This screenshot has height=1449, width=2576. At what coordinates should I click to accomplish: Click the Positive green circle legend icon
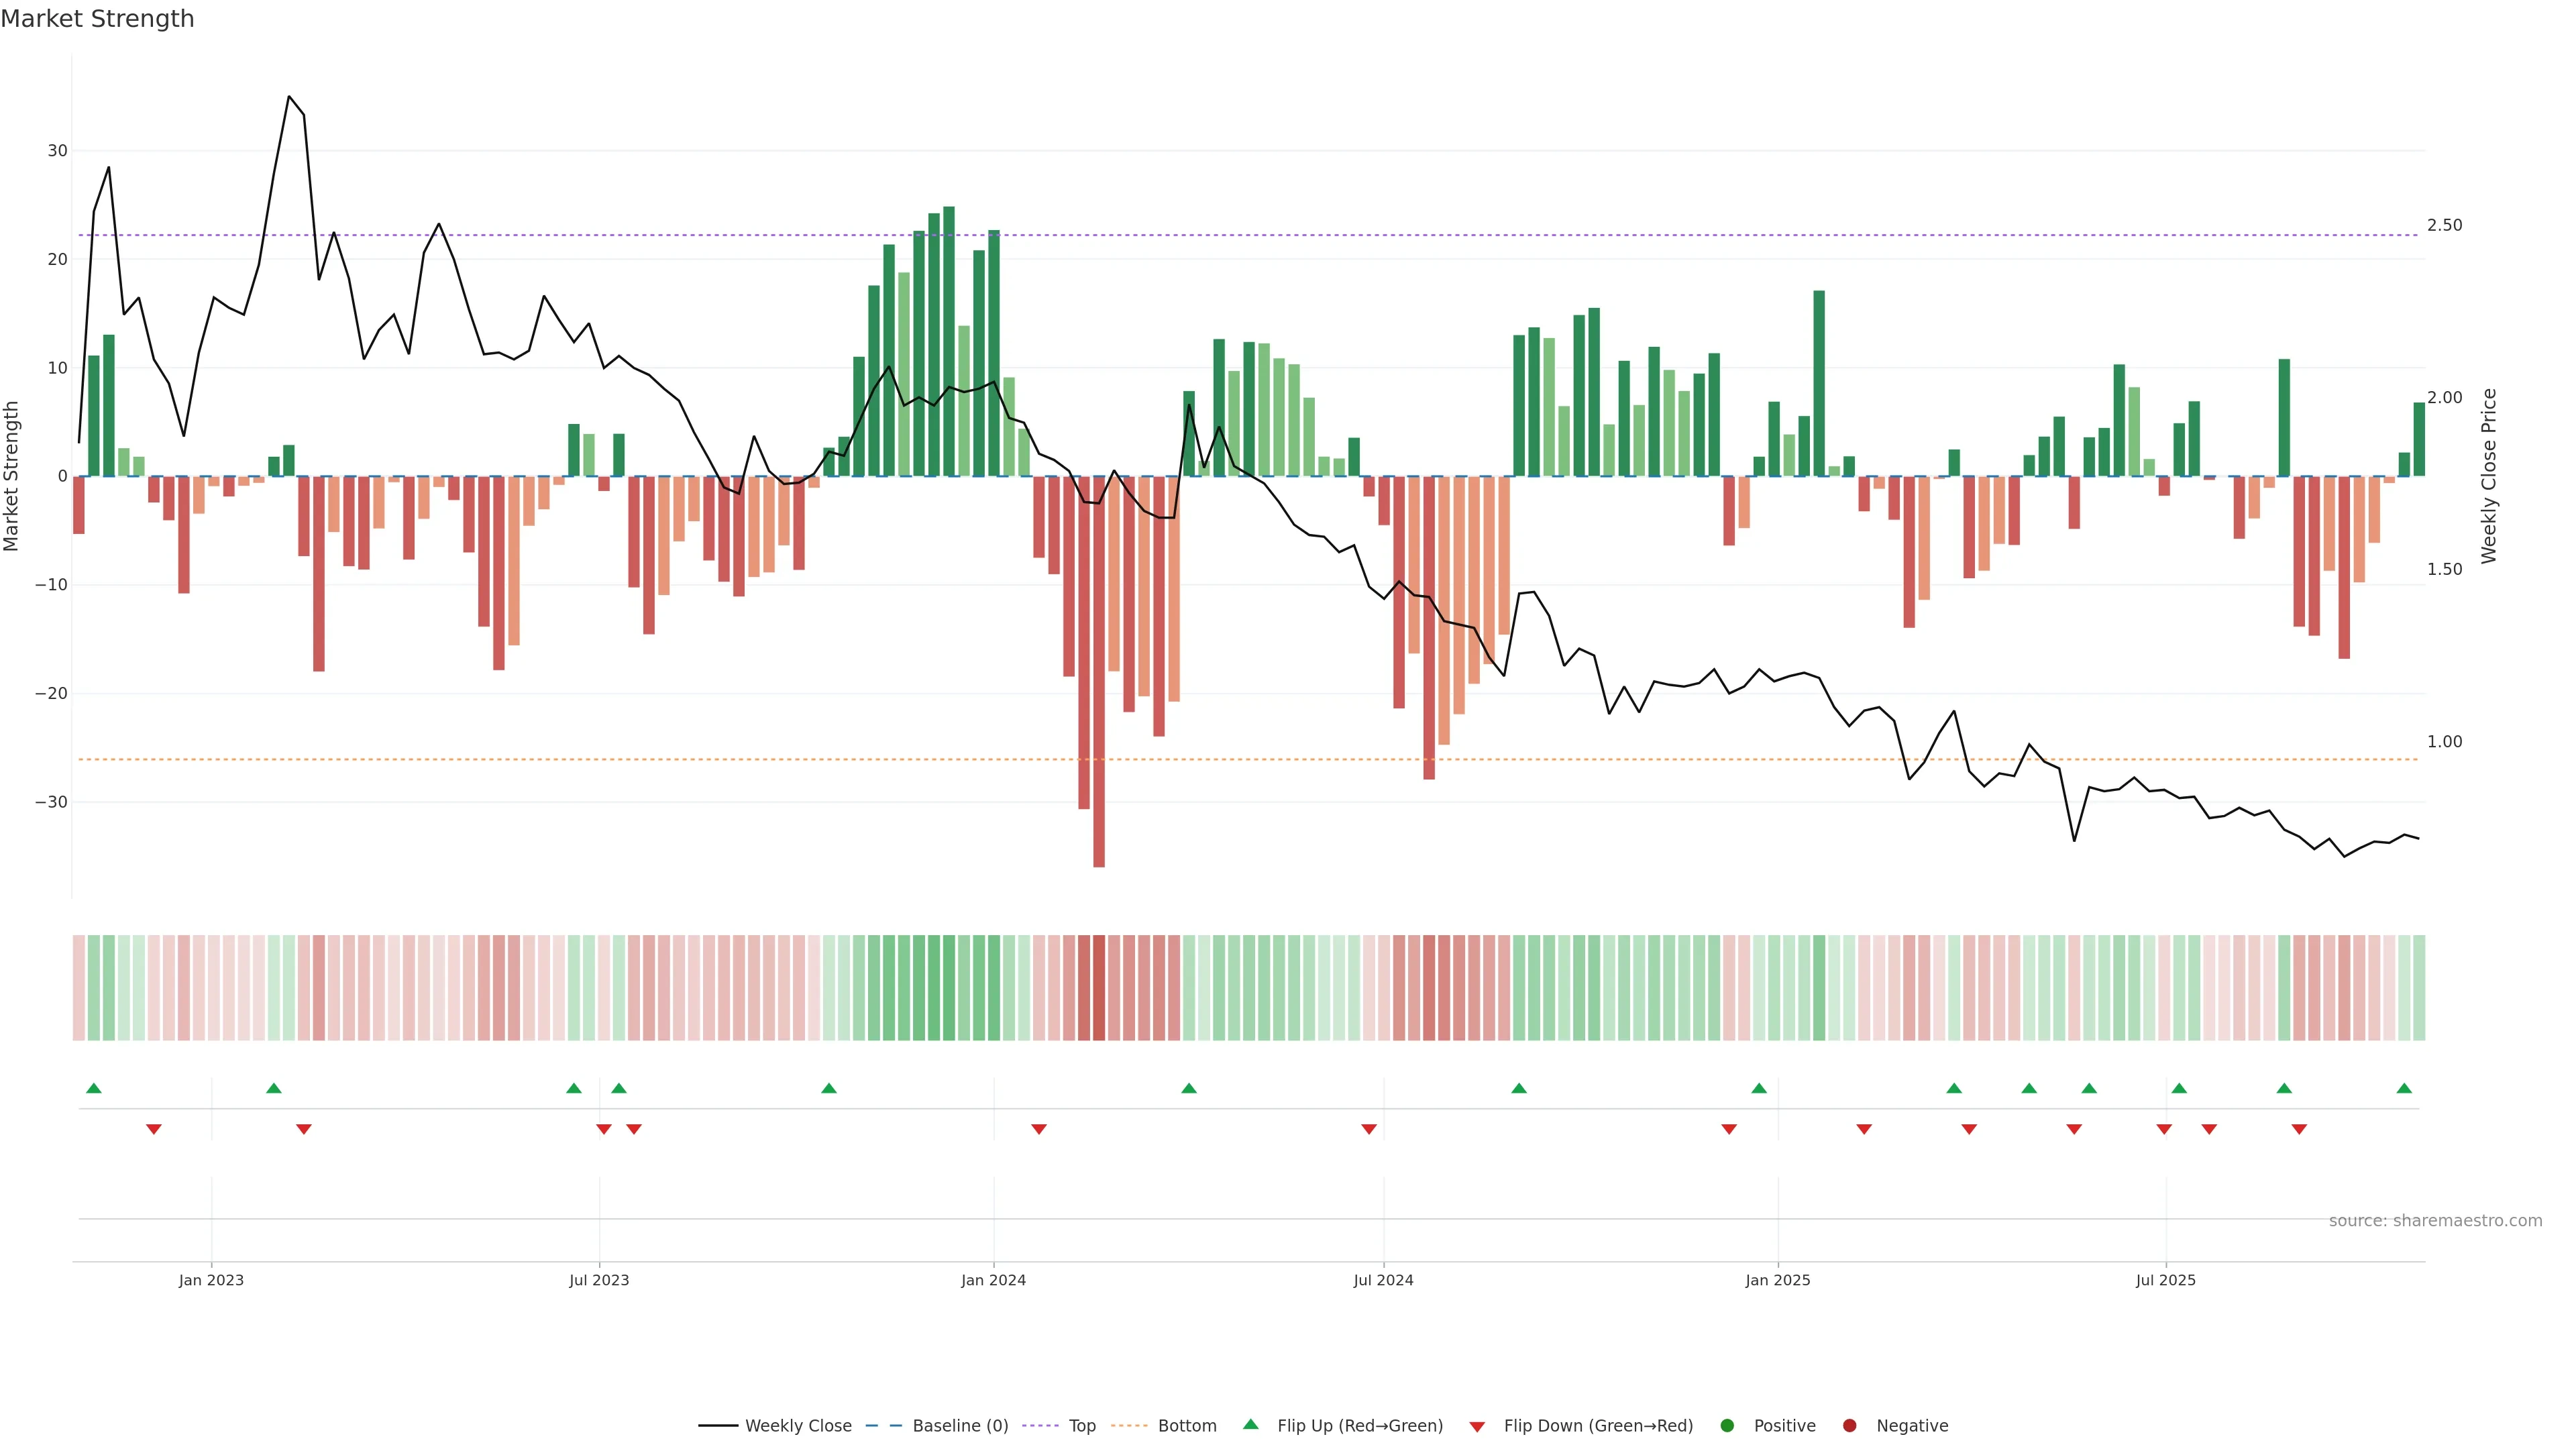pyautogui.click(x=1727, y=1426)
